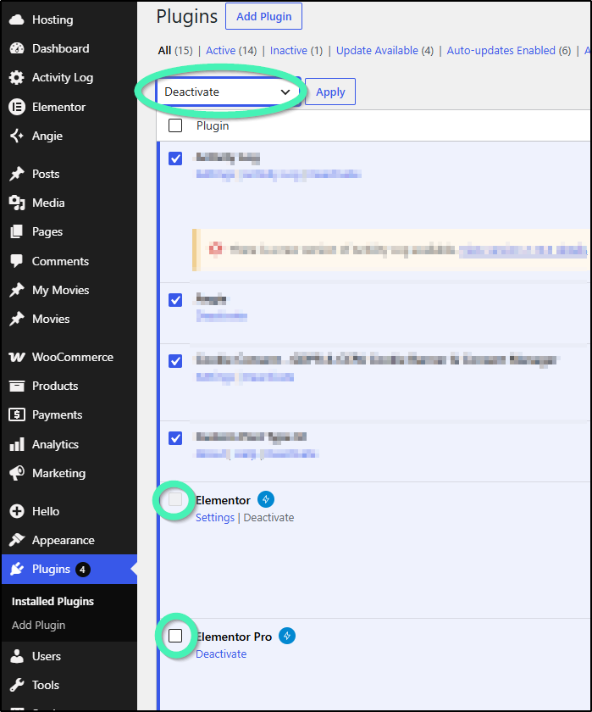Click the red error icon in the notice
Screen dimensions: 592x712
[x=215, y=249]
